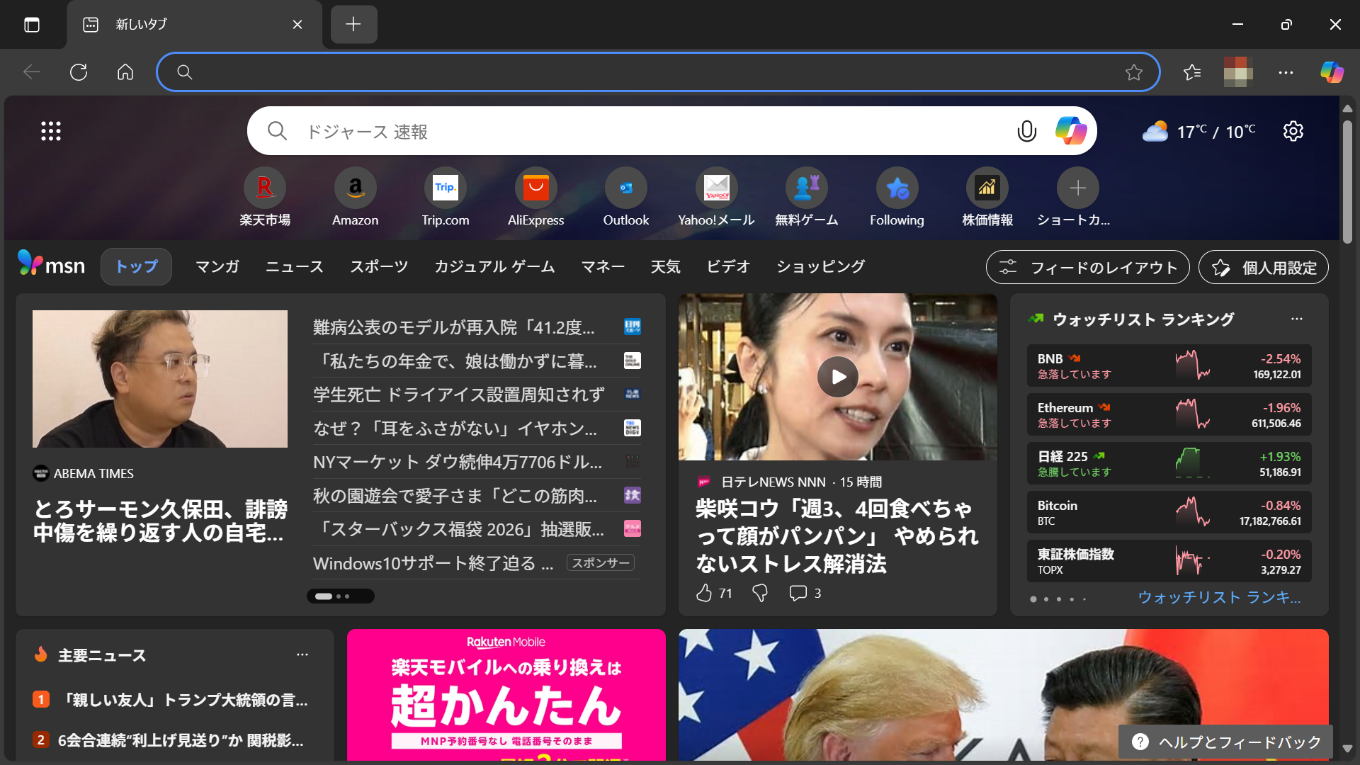Open the app launcher grid icon
1360x765 pixels.
tap(50, 130)
